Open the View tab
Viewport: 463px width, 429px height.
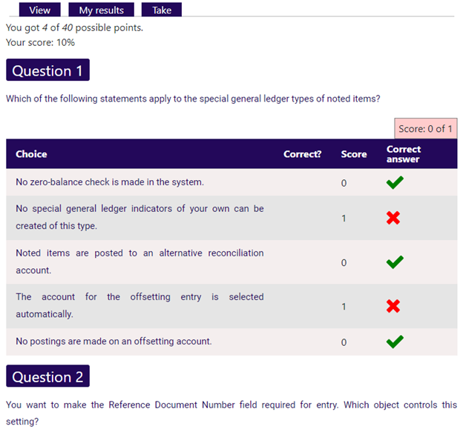(39, 10)
